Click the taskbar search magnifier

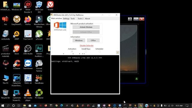8,106
